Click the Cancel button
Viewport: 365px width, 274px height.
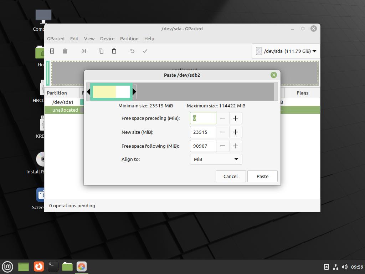[x=230, y=176]
